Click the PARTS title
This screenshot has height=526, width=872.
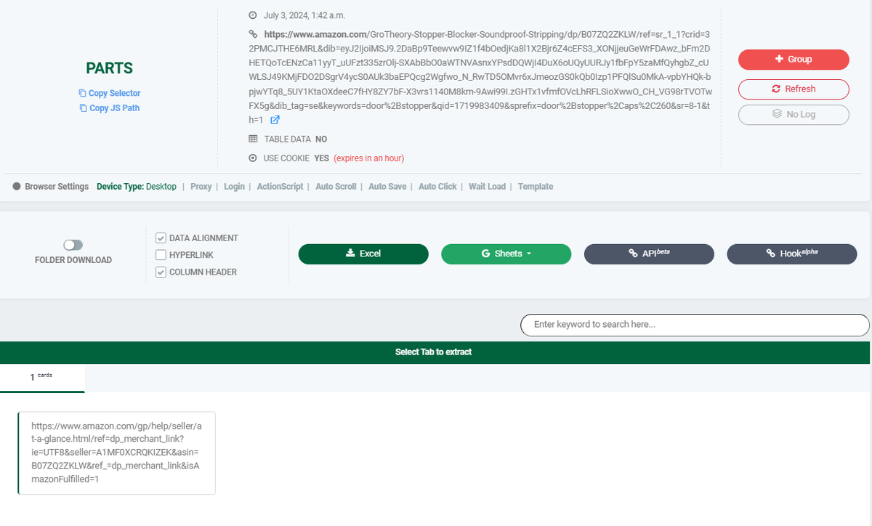pyautogui.click(x=110, y=68)
